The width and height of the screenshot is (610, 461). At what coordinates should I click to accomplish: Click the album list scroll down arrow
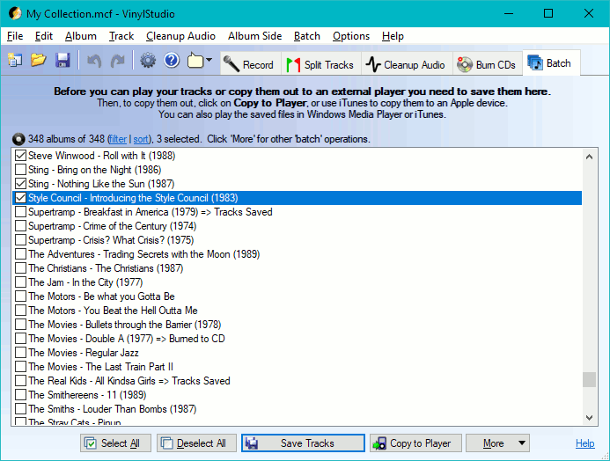[x=589, y=418]
